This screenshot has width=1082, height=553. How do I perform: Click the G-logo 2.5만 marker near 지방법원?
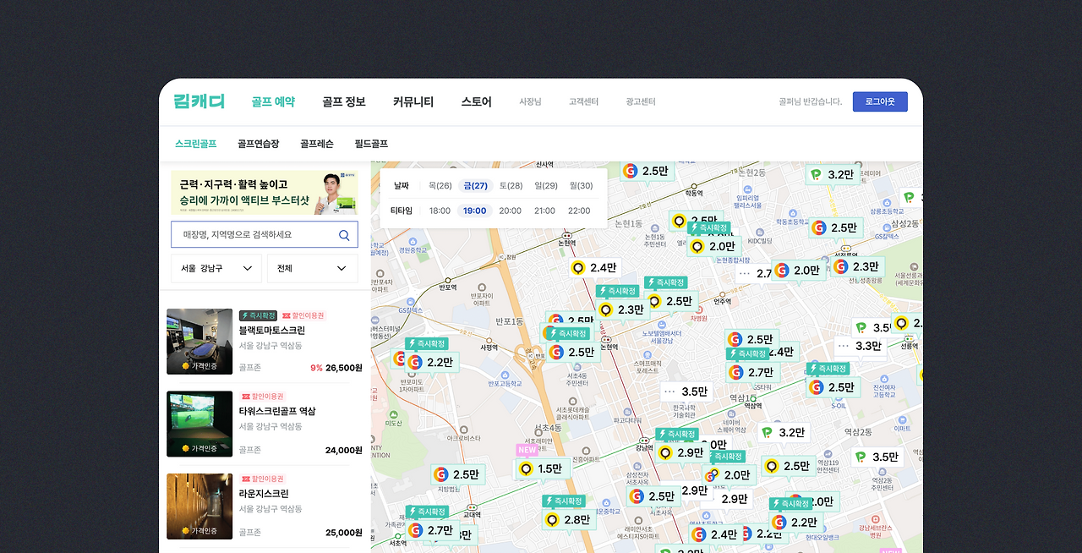coord(457,474)
